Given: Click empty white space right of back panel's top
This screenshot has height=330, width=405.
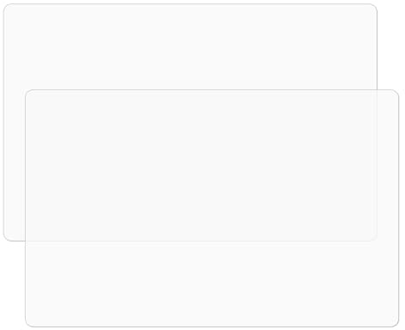Looking at the screenshot, I should pyautogui.click(x=391, y=45).
